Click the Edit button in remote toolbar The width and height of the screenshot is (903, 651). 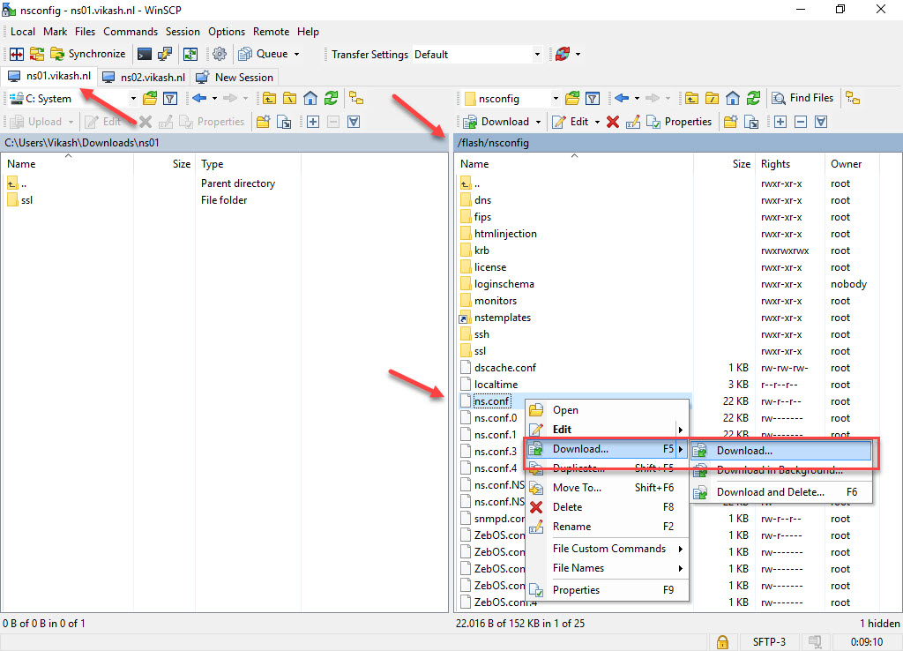click(571, 122)
